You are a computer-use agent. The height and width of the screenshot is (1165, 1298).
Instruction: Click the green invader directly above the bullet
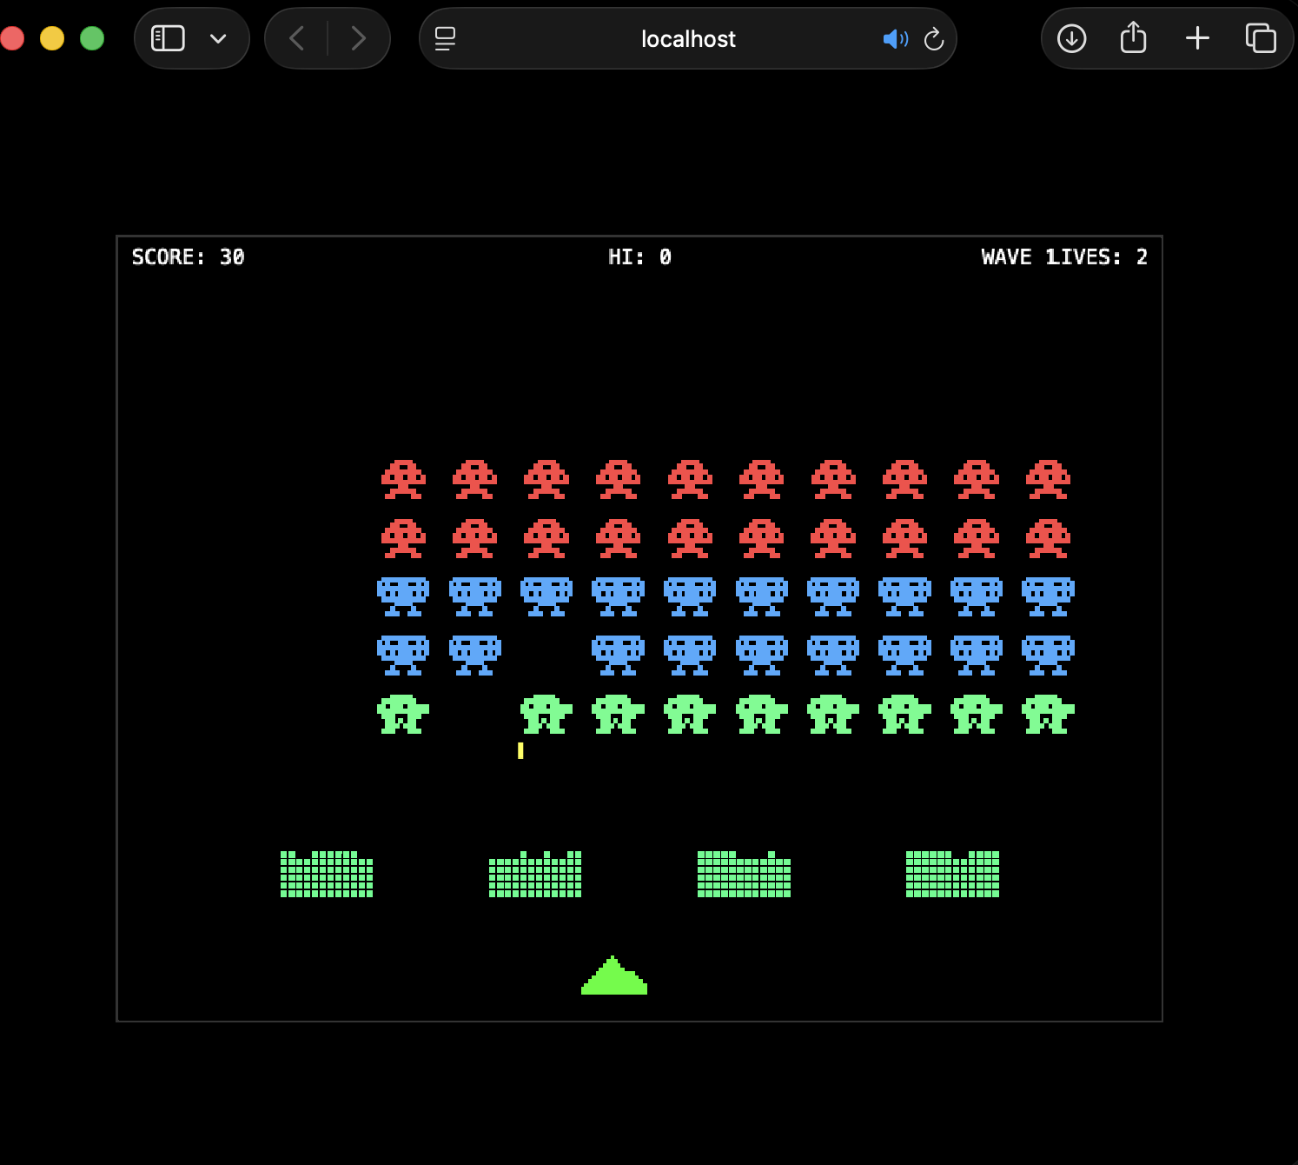[546, 715]
